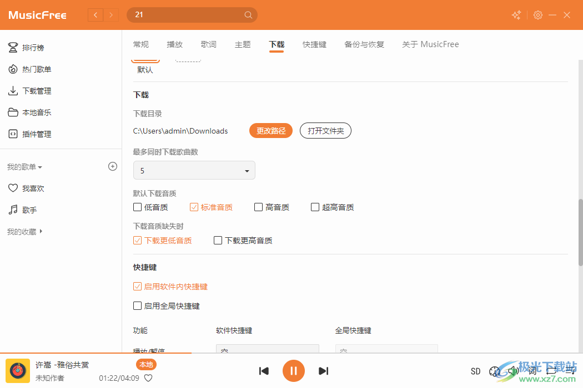The width and height of the screenshot is (583, 388).
Task: Open 插件管理 plugin manager
Action: 30,134
